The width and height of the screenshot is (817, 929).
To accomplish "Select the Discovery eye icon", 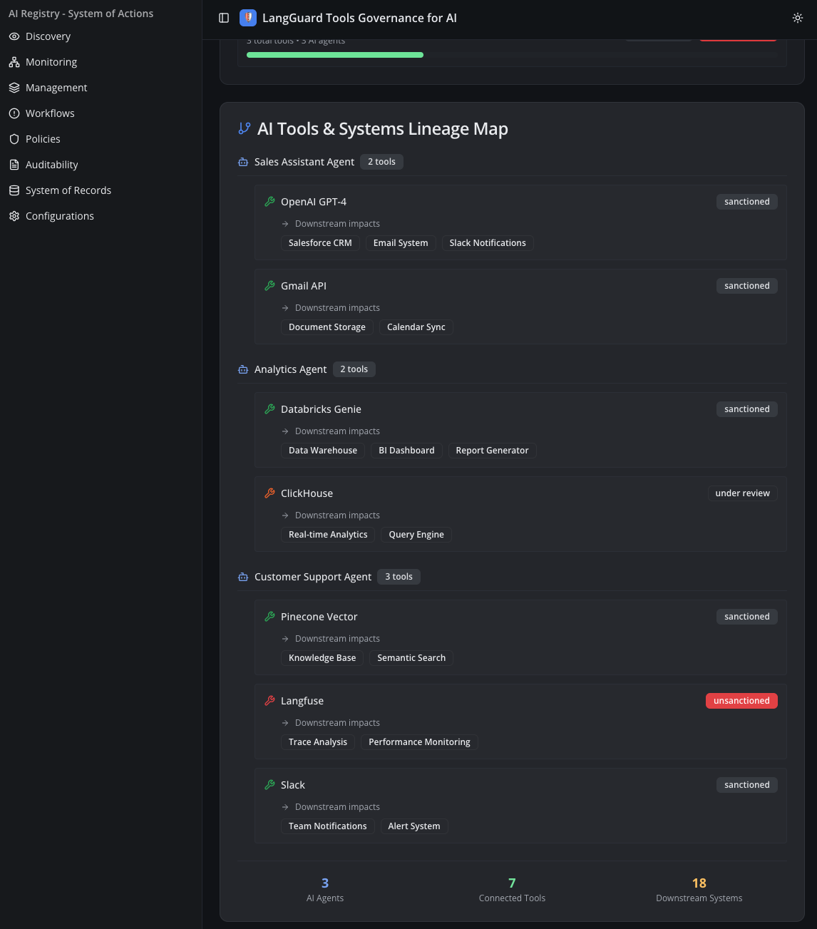I will [14, 36].
